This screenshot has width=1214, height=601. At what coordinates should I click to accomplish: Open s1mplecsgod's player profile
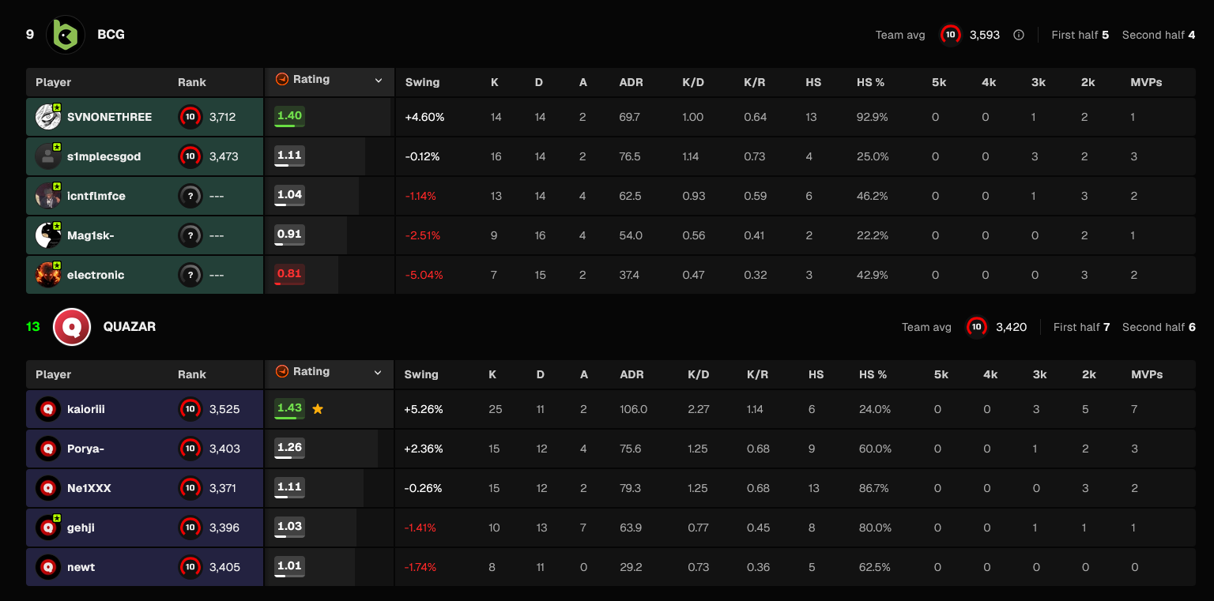tap(104, 156)
